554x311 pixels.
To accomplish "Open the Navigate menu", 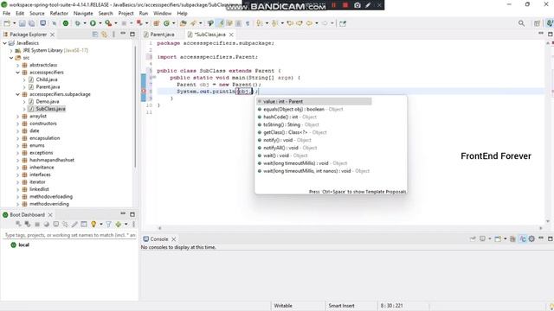I will 83,14.
